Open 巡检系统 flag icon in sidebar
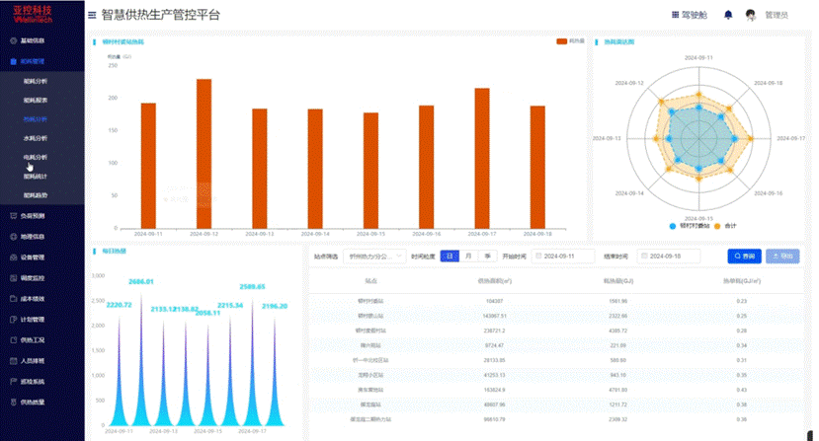Viewport: 819px width, 441px height. pyautogui.click(x=14, y=382)
